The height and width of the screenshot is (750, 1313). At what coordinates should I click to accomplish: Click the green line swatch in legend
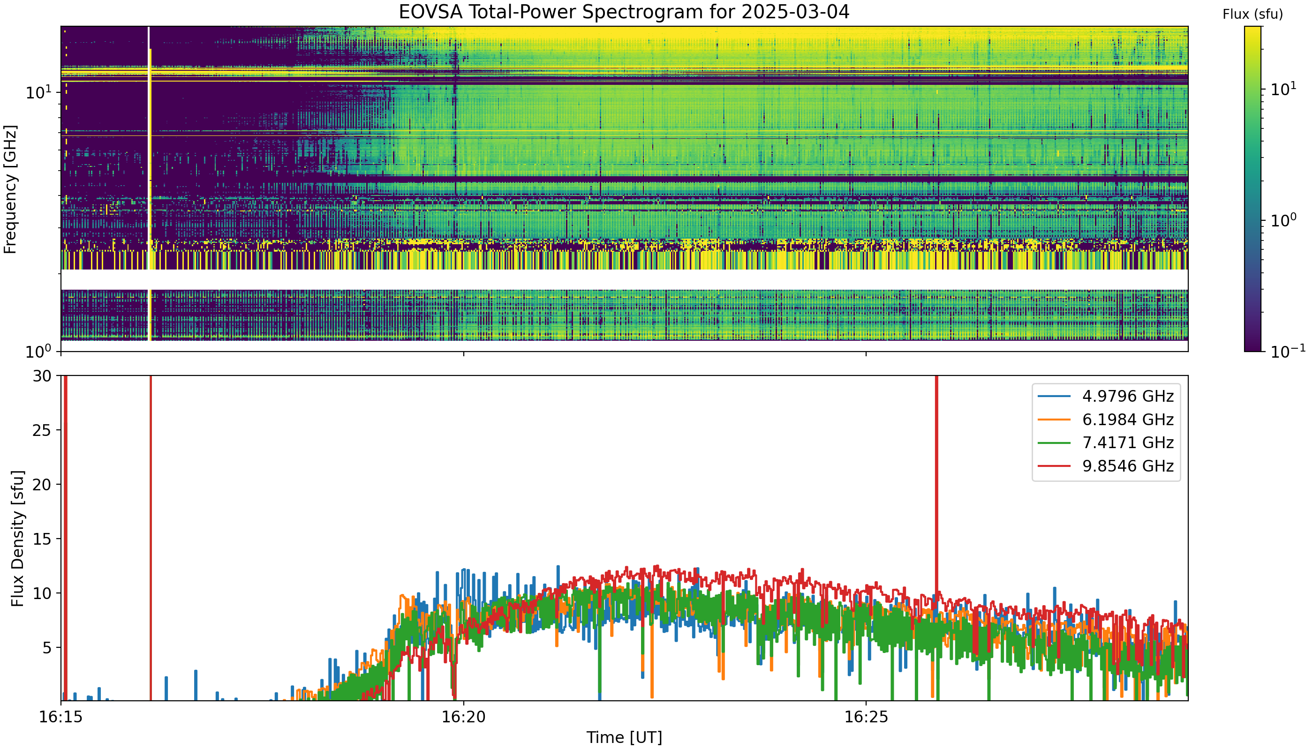click(x=1054, y=442)
